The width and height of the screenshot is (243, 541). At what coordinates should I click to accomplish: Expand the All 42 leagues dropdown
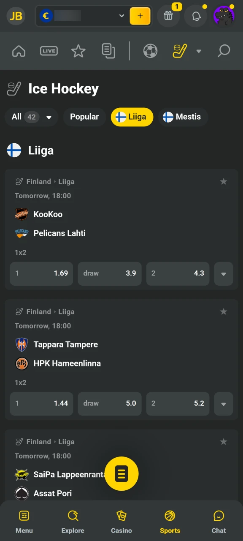[x=32, y=117]
